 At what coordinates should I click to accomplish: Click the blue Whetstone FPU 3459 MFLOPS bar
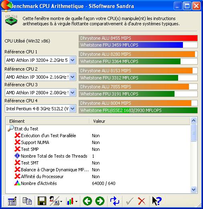pyautogui.click(x=138, y=45)
